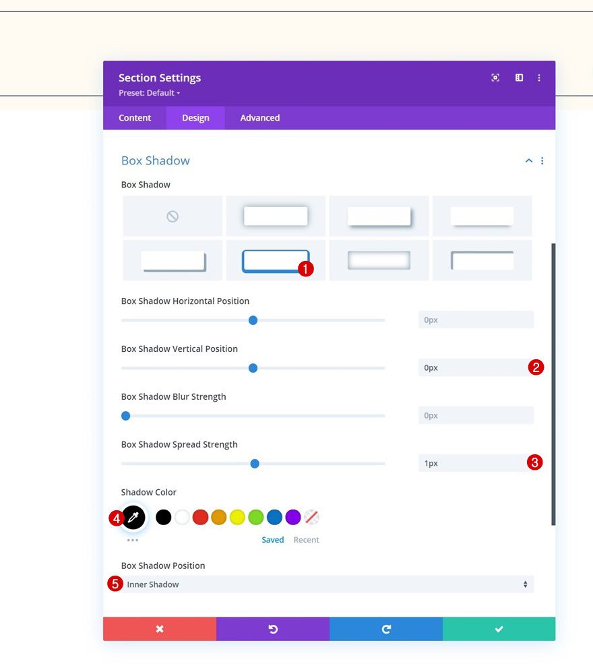Switch the settings panel view layout icon
The width and height of the screenshot is (593, 670).
(518, 78)
